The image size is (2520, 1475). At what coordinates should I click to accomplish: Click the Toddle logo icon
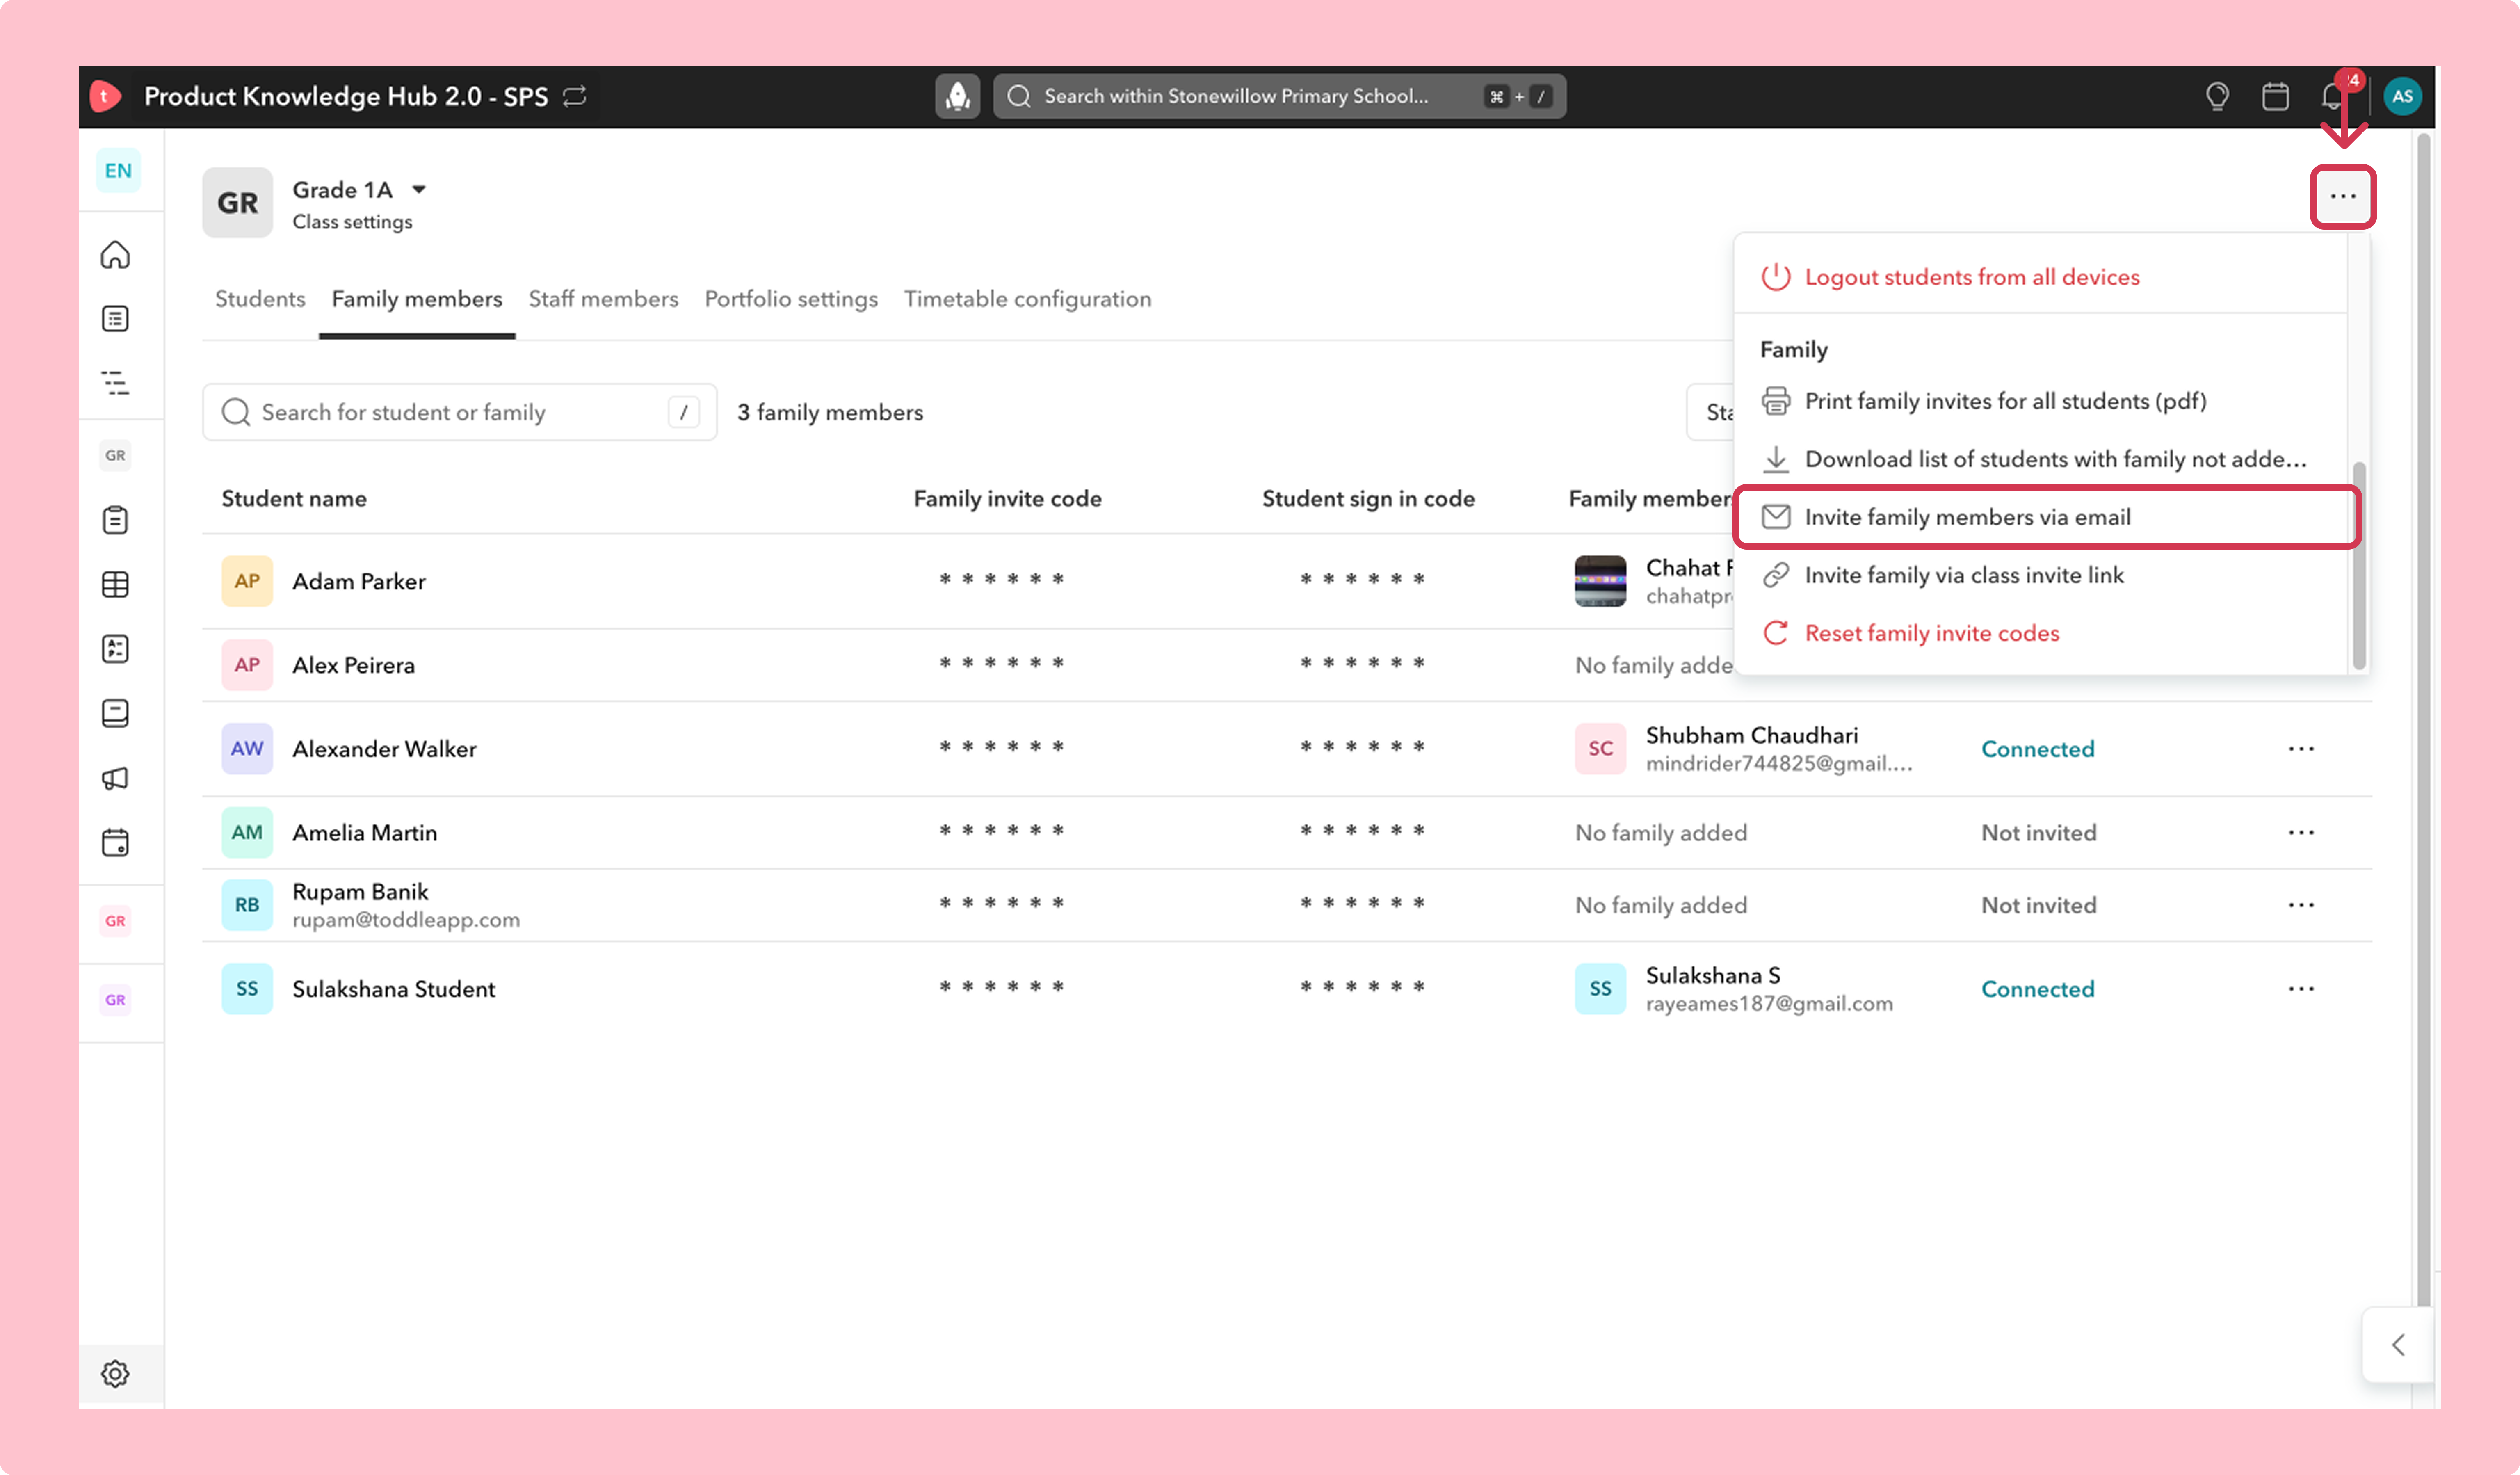[x=105, y=96]
